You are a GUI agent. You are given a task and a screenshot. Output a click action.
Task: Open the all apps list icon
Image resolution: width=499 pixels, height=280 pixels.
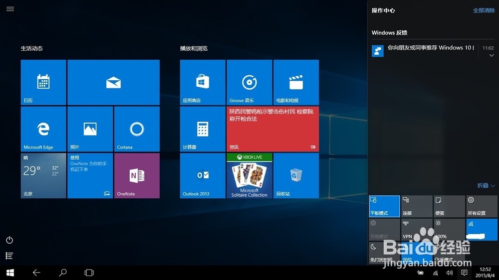9,256
